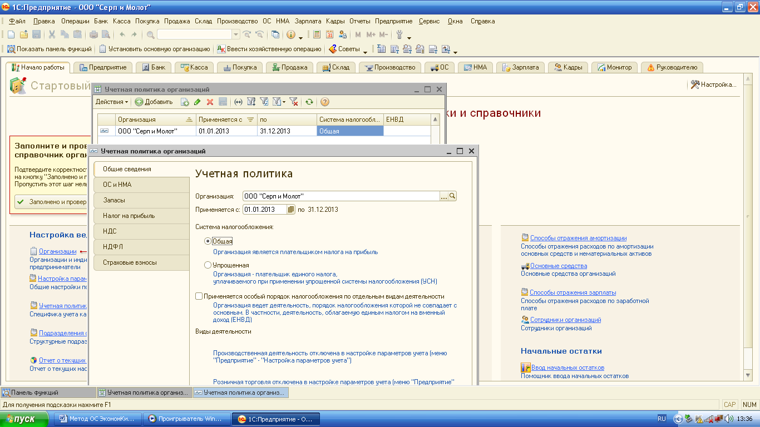Click the info help icon in the toolbar
The height and width of the screenshot is (427, 760).
click(290, 34)
